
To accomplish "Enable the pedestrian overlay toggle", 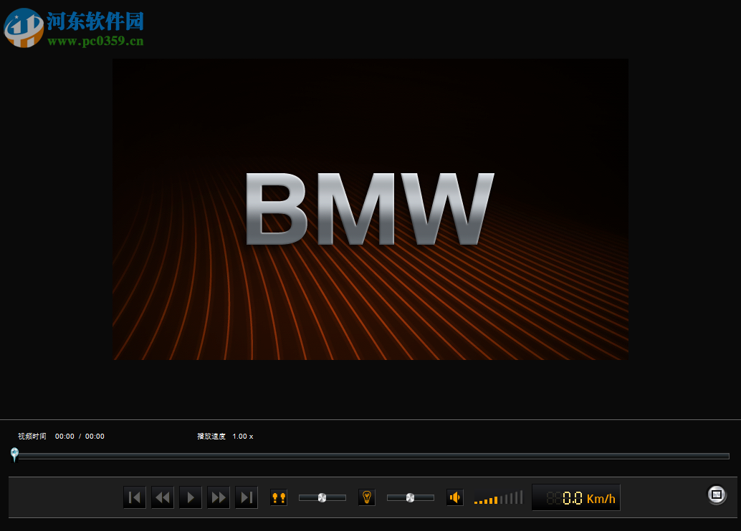I will [279, 497].
